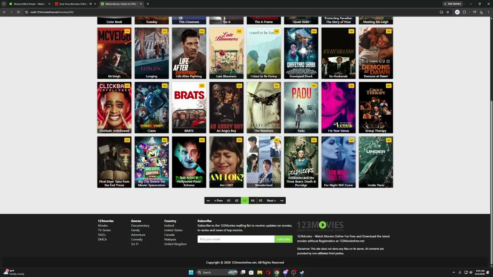Image resolution: width=493 pixels, height=277 pixels.
Task: Open the Demons at Dawn poster
Action: pyautogui.click(x=376, y=53)
